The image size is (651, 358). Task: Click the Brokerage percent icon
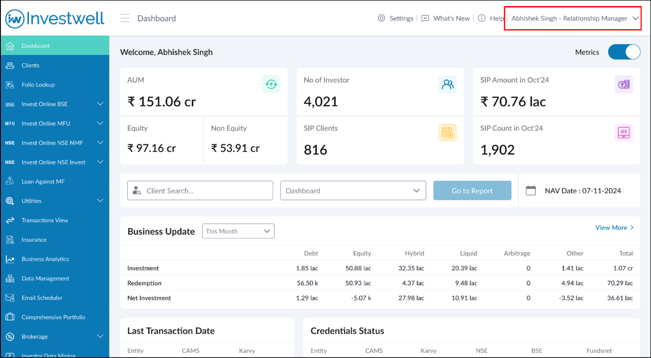tap(10, 336)
